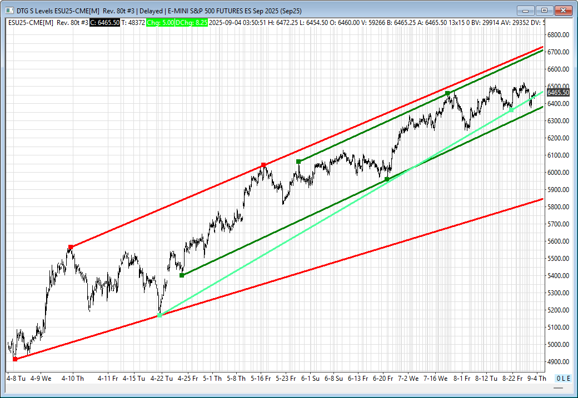Click the chart window's title bar icon
This screenshot has height=398, width=578.
(9, 11)
